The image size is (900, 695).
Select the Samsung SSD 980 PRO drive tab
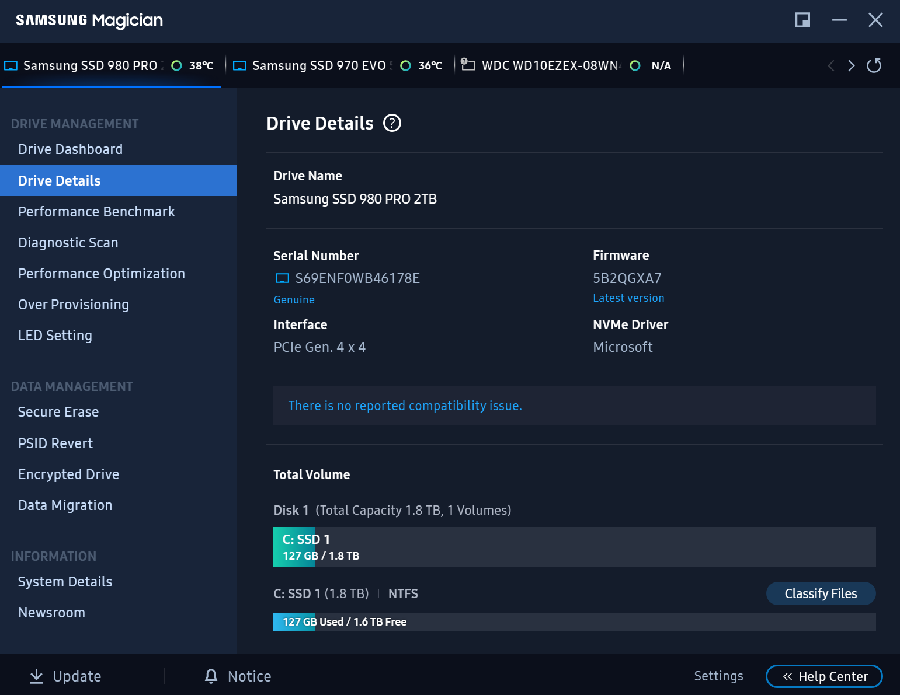(111, 65)
